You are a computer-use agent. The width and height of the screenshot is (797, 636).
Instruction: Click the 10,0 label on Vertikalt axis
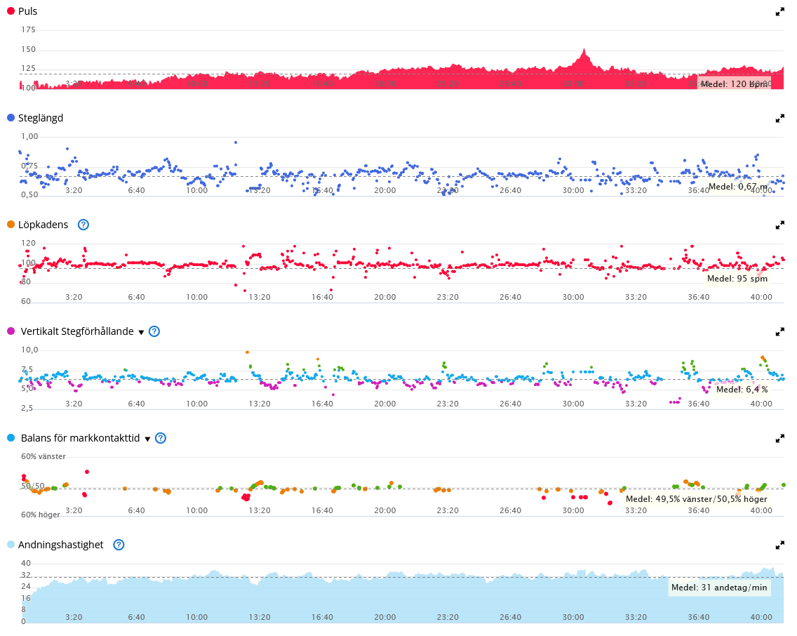coord(29,350)
